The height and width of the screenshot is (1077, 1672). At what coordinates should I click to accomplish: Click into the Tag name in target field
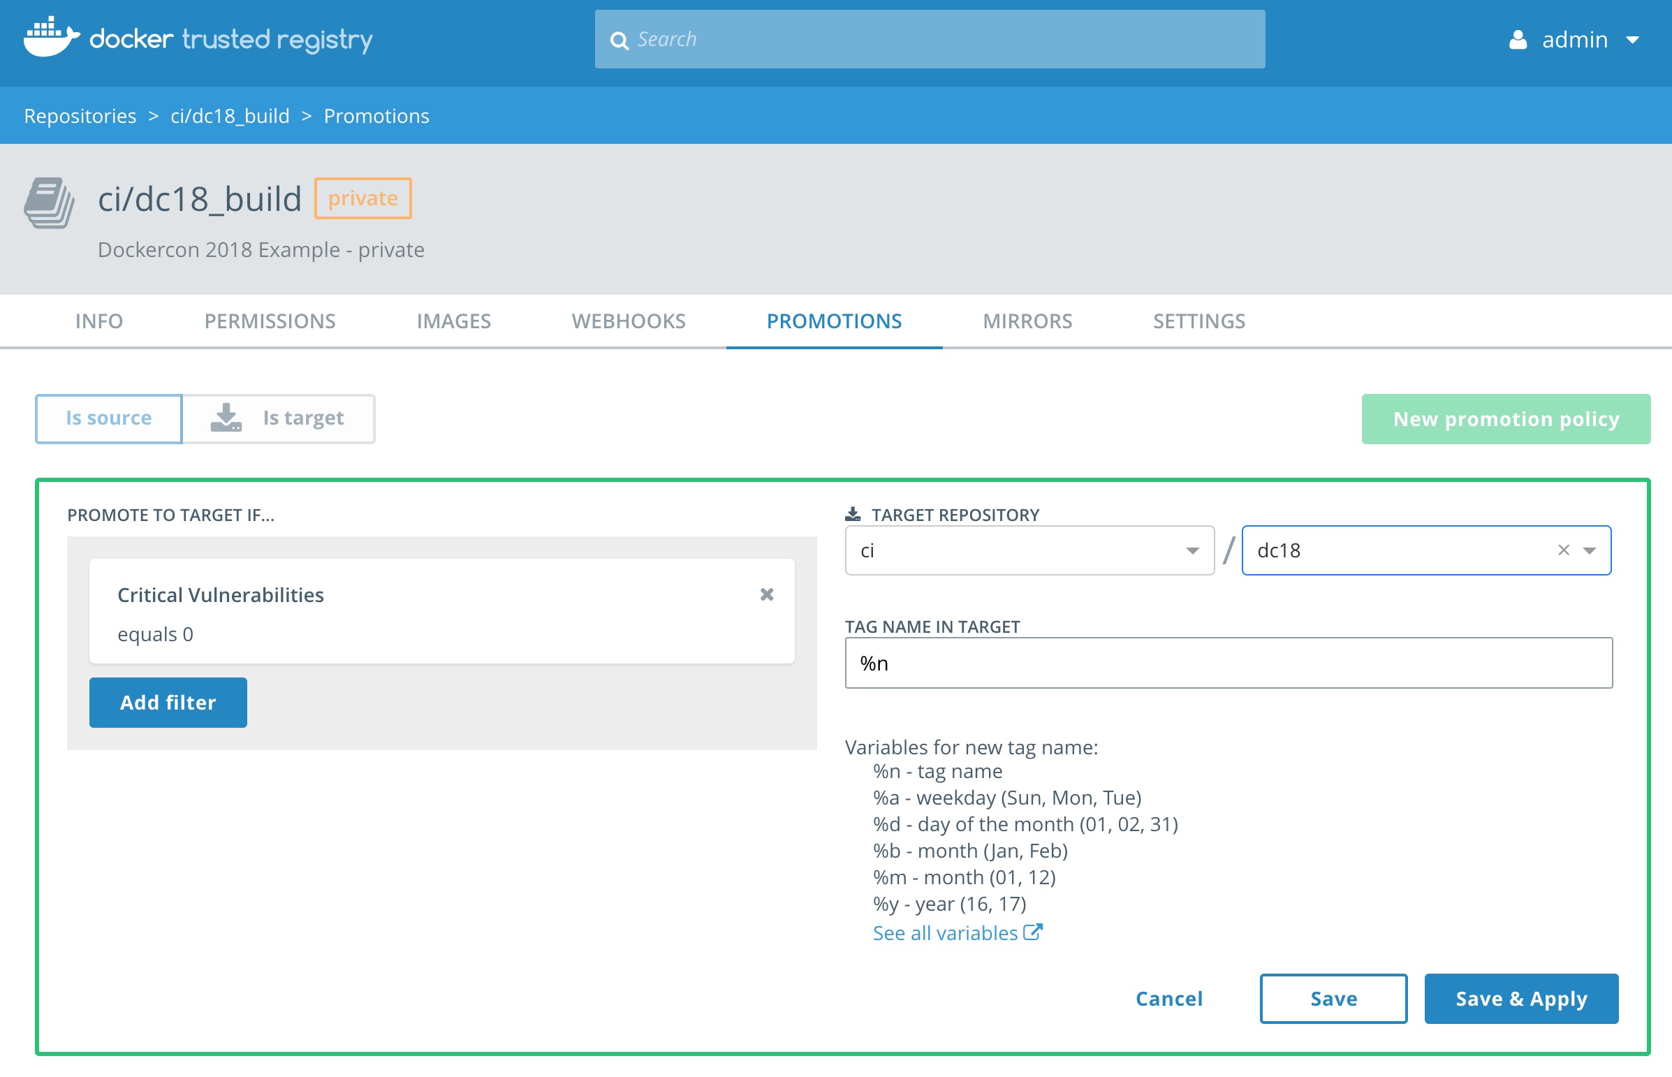coord(1227,663)
